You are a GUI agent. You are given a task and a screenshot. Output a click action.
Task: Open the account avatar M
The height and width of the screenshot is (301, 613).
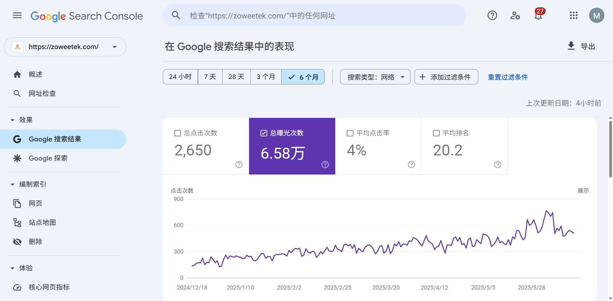pyautogui.click(x=596, y=15)
